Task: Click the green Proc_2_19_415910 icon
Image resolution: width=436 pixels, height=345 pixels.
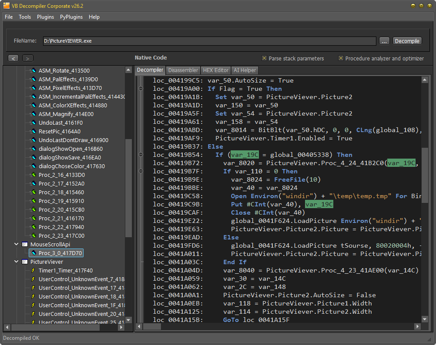Action: click(x=34, y=201)
